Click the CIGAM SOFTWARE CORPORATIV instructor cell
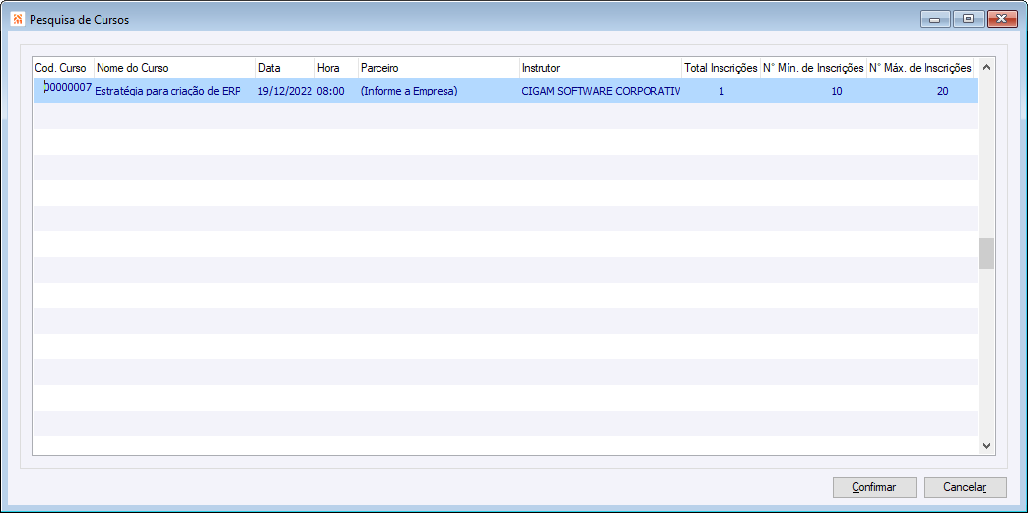 pos(600,91)
